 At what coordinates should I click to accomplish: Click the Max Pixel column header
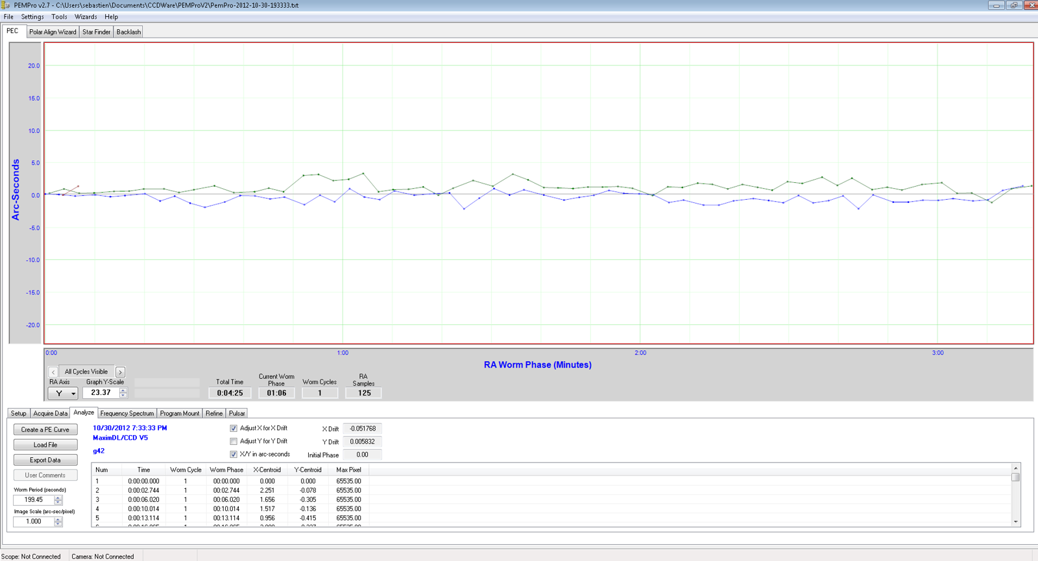[348, 470]
